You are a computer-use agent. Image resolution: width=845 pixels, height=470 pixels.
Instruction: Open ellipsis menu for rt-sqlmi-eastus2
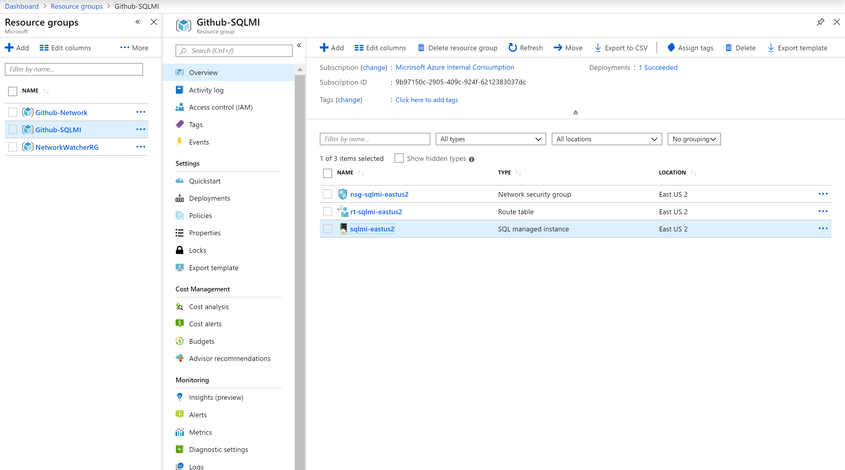pyautogui.click(x=823, y=211)
